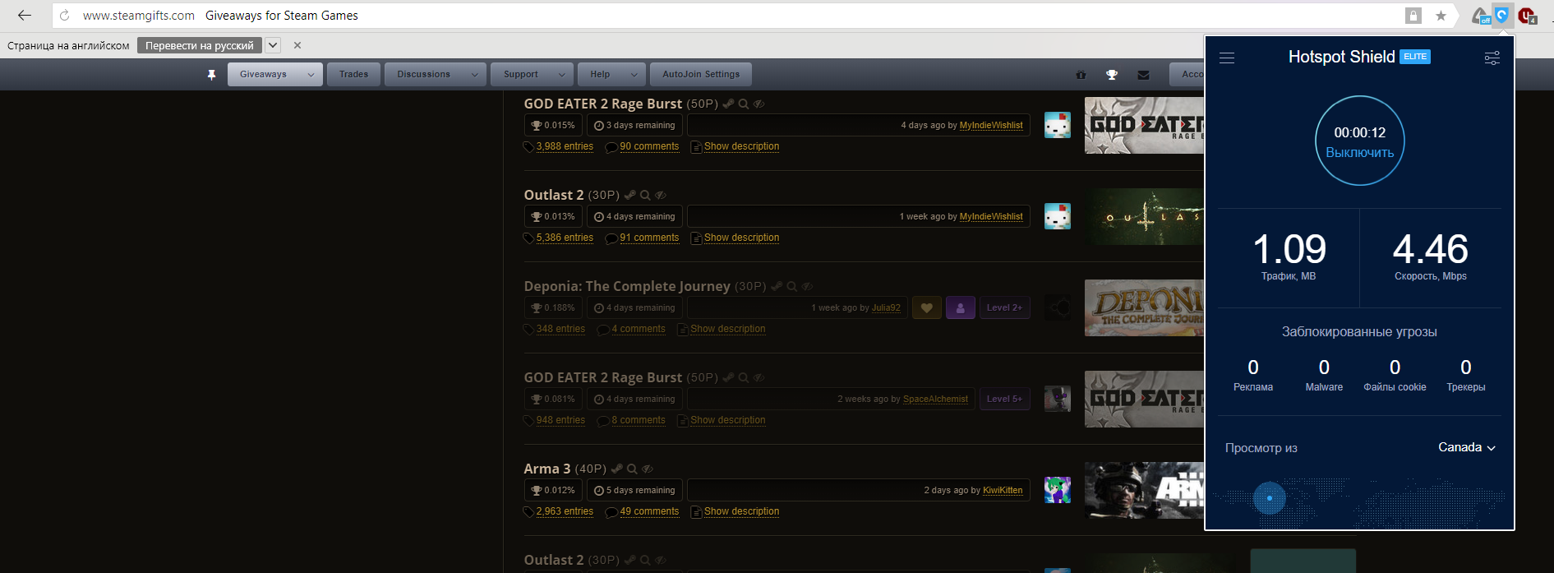1554x573 pixels.
Task: Open Hotspot Shield settings sliders icon
Action: pyautogui.click(x=1492, y=58)
